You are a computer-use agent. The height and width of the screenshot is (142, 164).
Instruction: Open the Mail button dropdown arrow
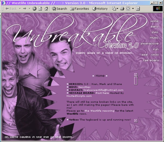pos(118,9)
